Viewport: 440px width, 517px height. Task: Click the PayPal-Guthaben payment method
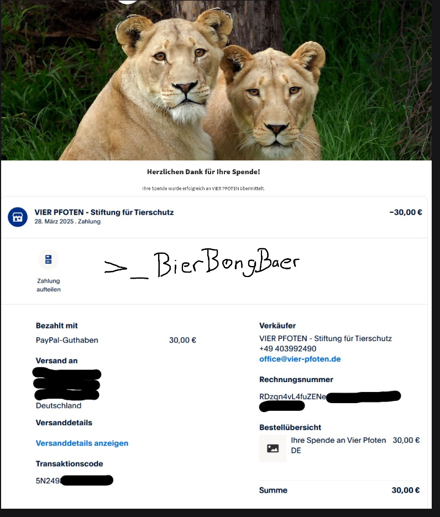coord(67,340)
